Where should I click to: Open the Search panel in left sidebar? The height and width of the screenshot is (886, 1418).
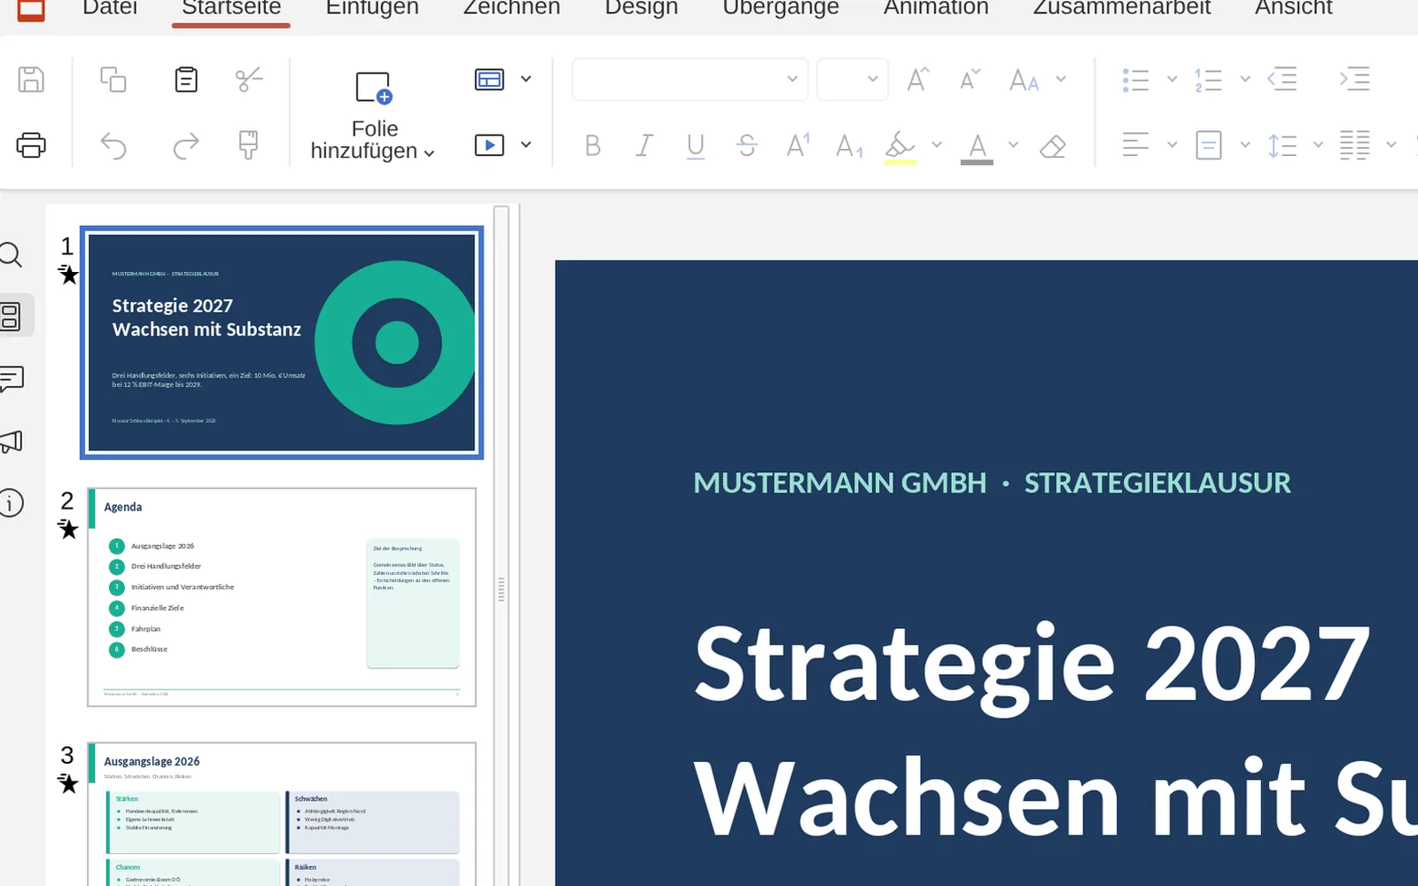click(x=11, y=255)
